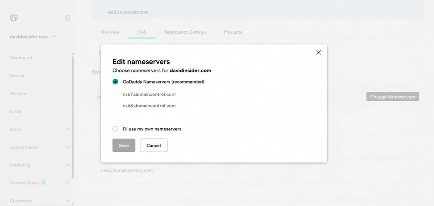Expand the Marketing section chevron
Image resolution: width=434 pixels, height=206 pixels.
pyautogui.click(x=67, y=165)
